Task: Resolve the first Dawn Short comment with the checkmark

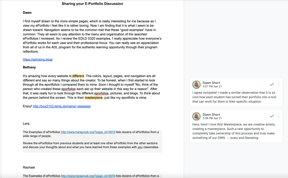Action: coord(272,84)
